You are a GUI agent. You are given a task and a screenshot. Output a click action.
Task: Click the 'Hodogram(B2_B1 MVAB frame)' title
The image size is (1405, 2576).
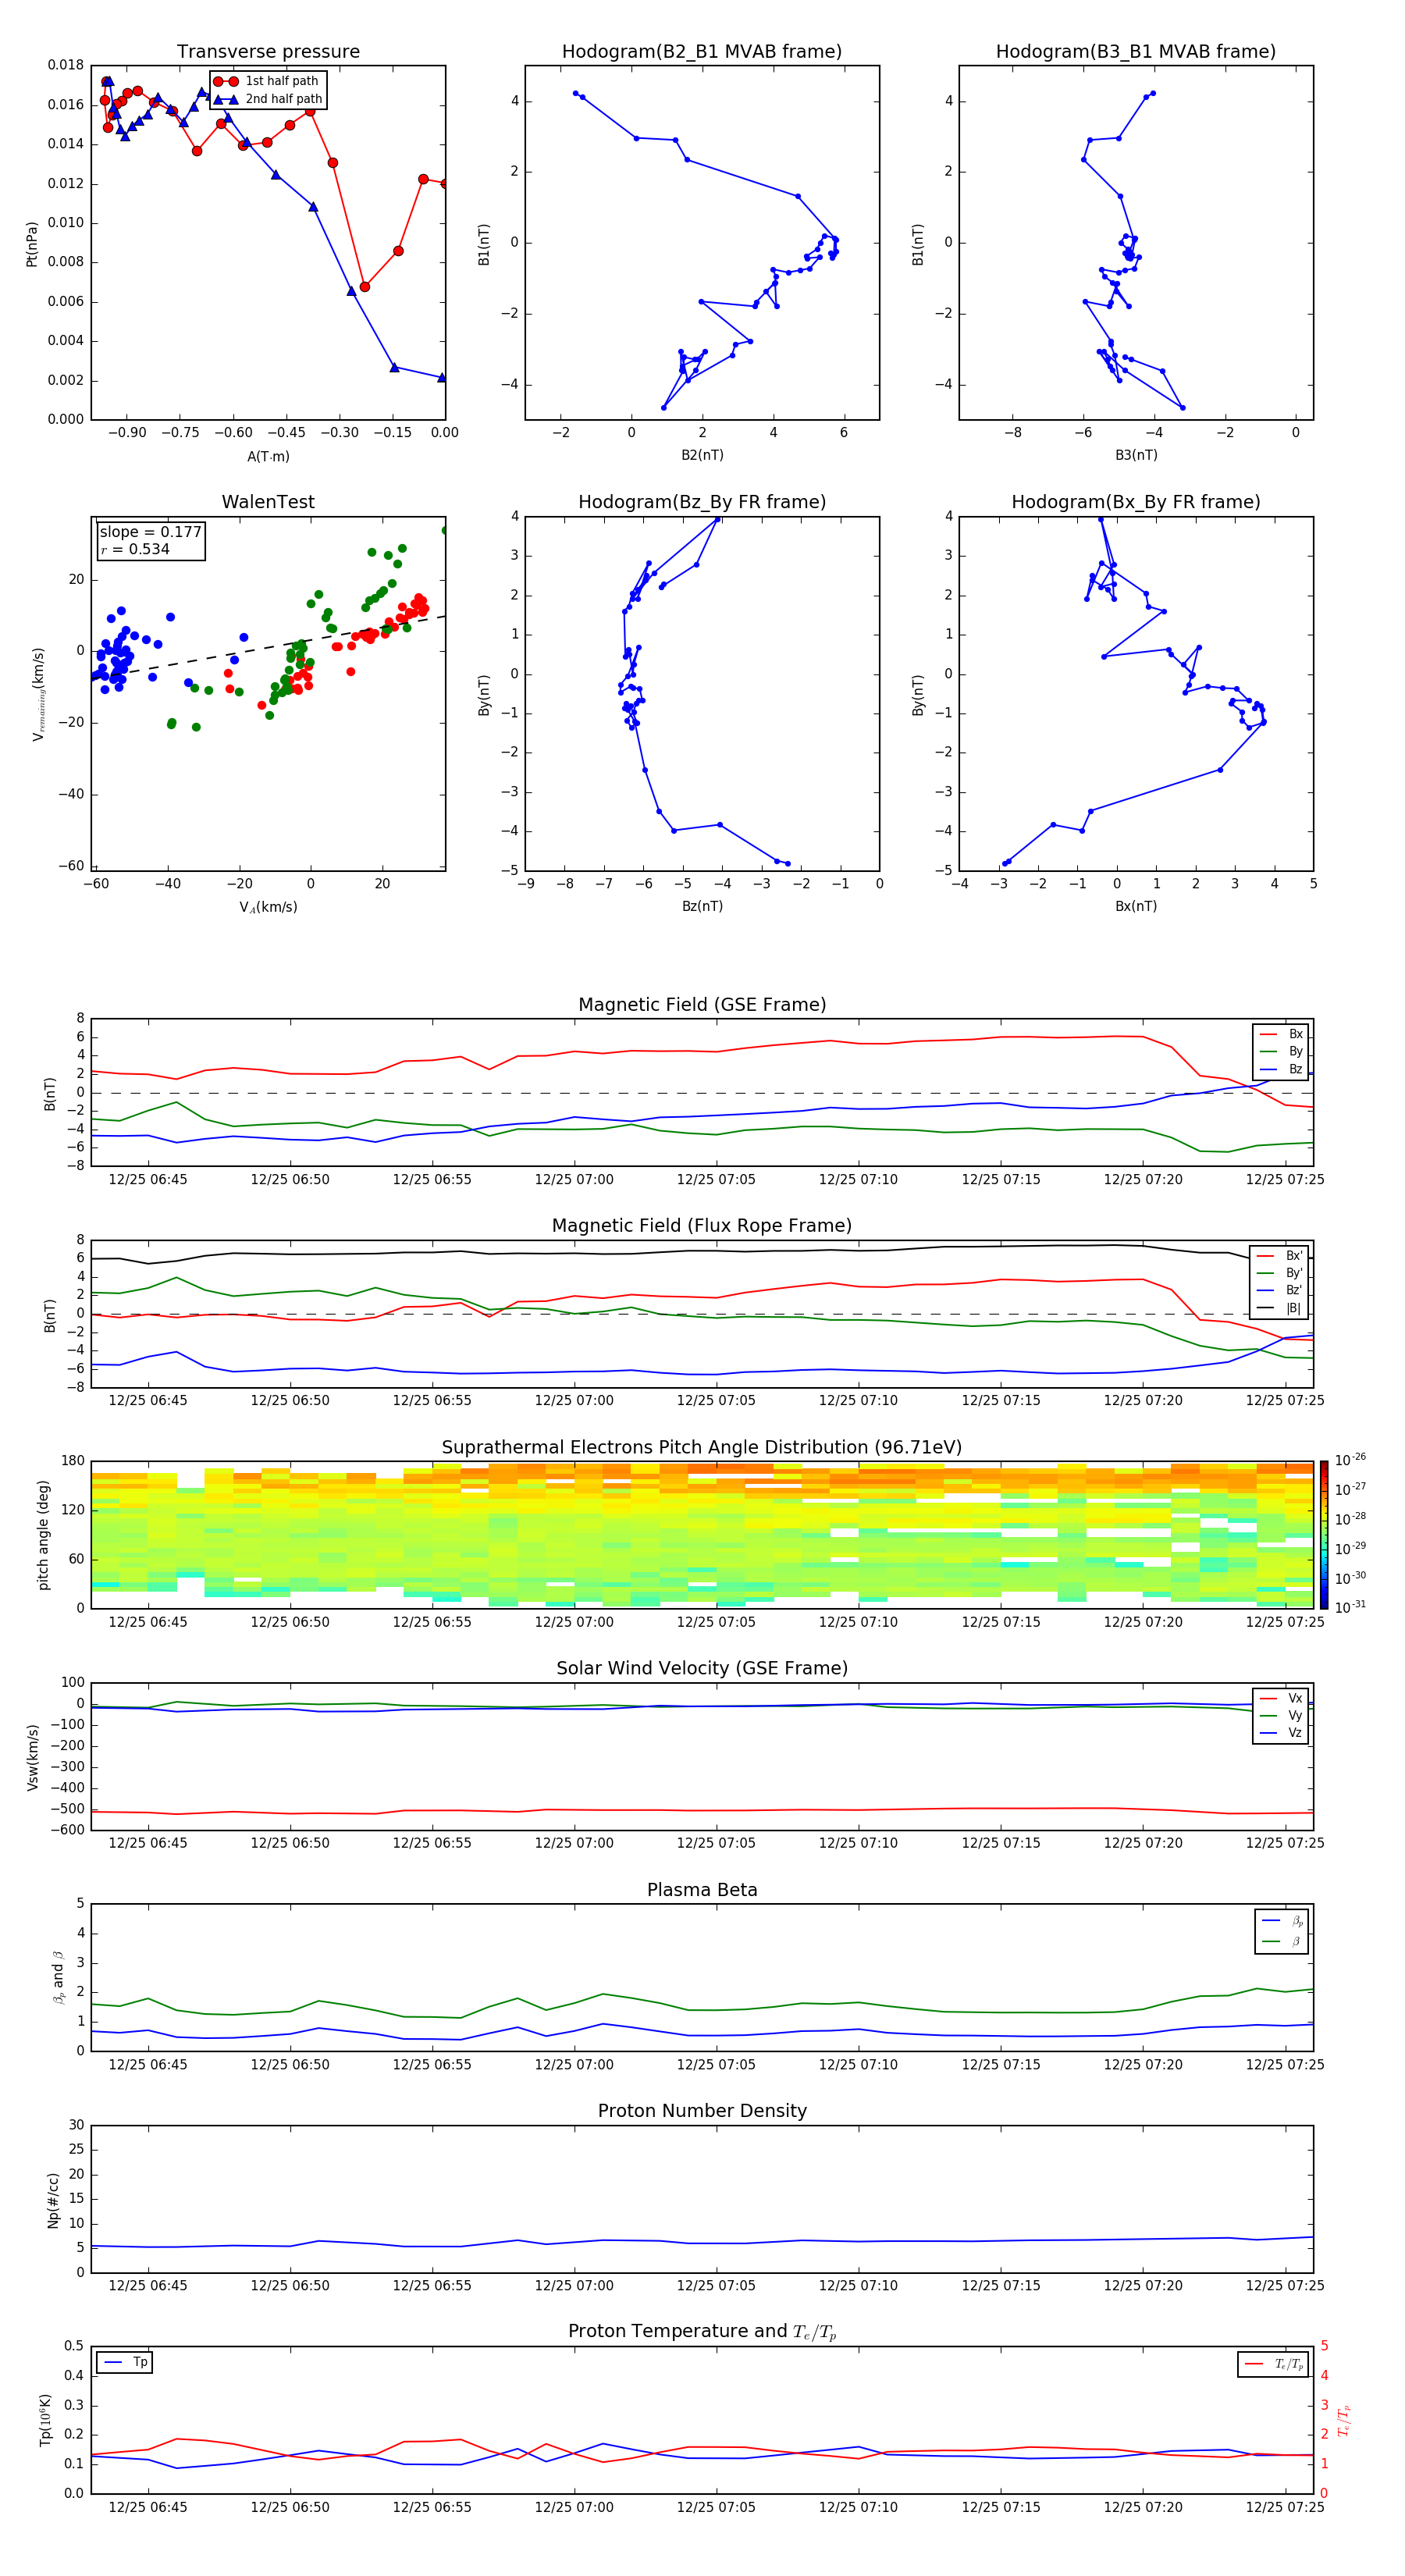(702, 51)
